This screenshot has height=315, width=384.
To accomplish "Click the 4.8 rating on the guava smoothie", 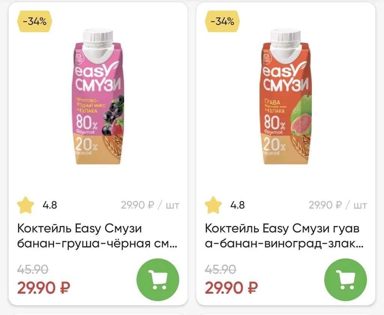I will (237, 205).
